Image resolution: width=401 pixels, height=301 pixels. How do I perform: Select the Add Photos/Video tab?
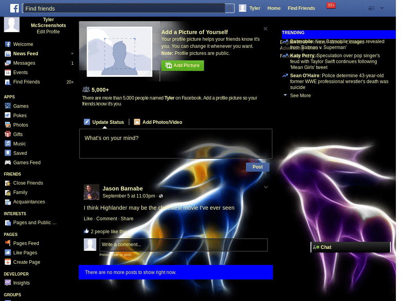click(158, 122)
